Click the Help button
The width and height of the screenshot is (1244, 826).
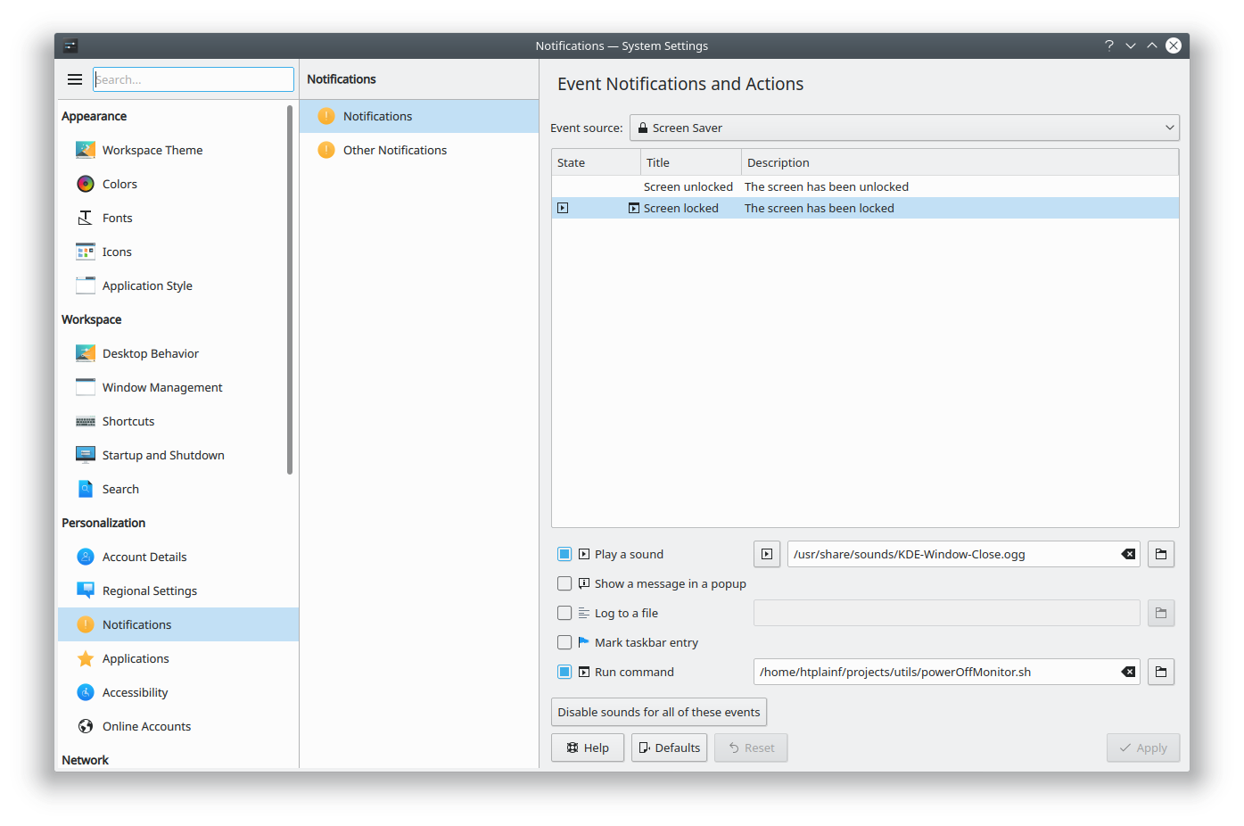tap(588, 748)
